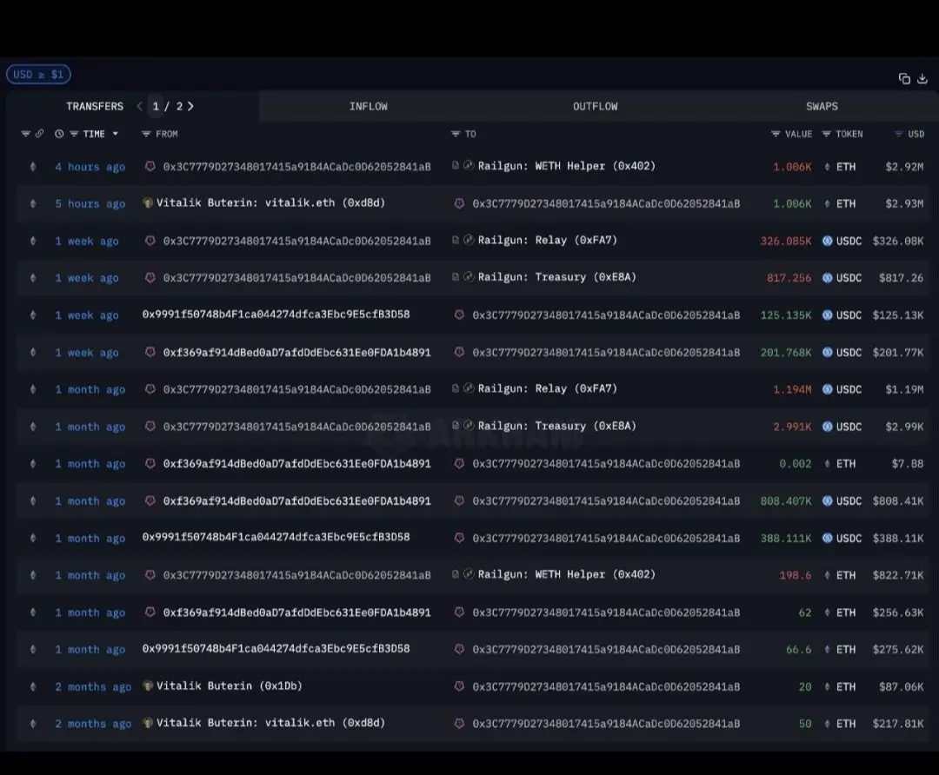Click the link icon in header
939x775 pixels.
(39, 134)
